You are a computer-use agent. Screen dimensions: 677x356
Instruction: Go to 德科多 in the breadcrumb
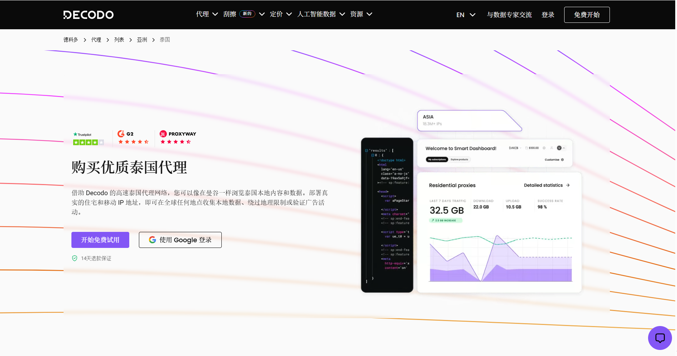click(71, 40)
